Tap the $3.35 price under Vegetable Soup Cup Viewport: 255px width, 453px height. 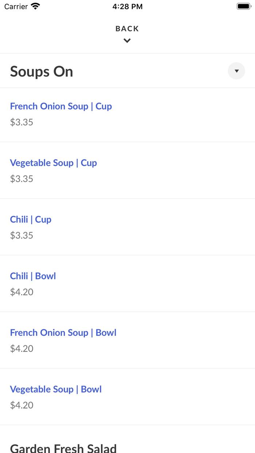coord(21,179)
